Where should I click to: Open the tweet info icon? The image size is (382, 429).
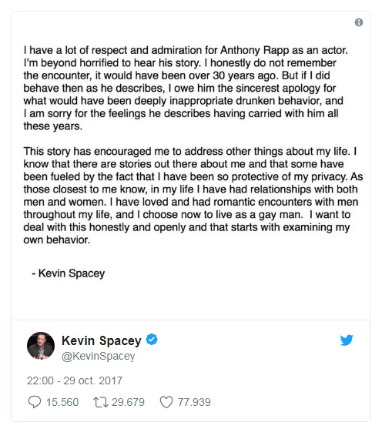coord(358,22)
